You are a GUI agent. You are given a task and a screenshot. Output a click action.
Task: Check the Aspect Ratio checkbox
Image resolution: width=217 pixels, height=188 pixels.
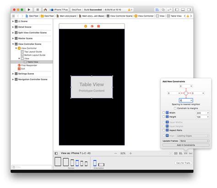pos(163,130)
